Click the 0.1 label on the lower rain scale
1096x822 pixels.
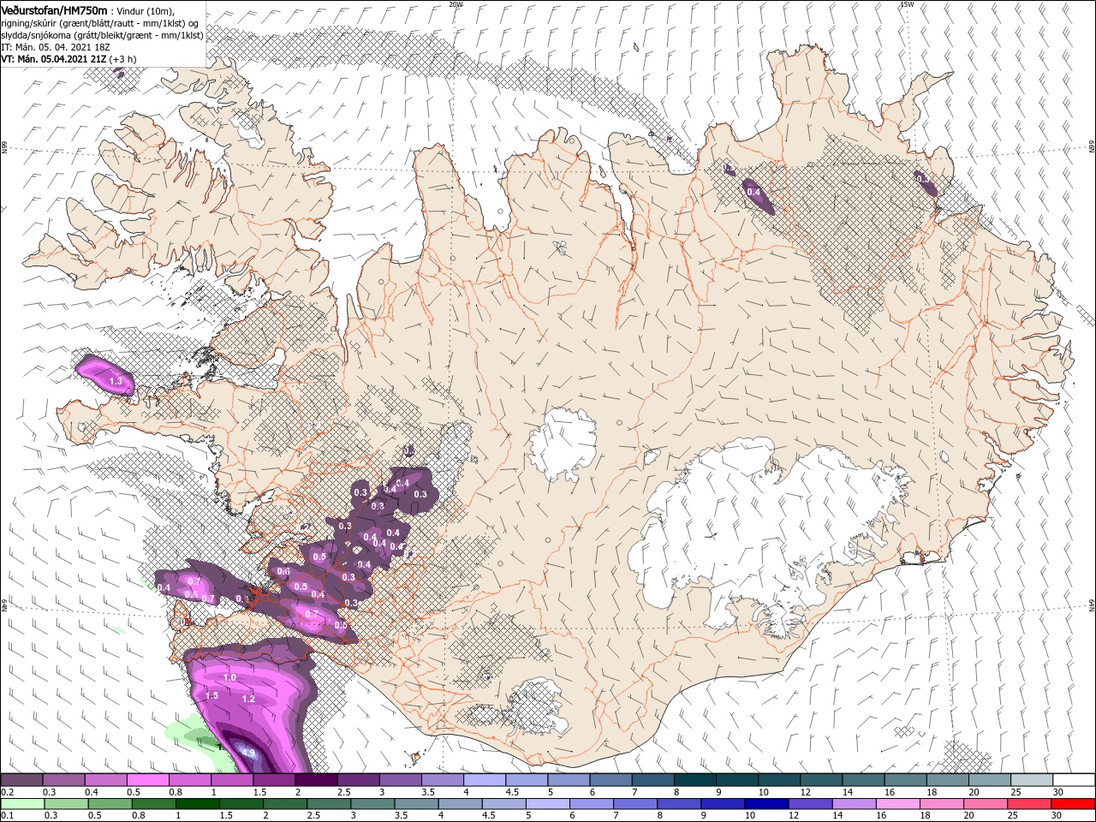[x=6, y=816]
